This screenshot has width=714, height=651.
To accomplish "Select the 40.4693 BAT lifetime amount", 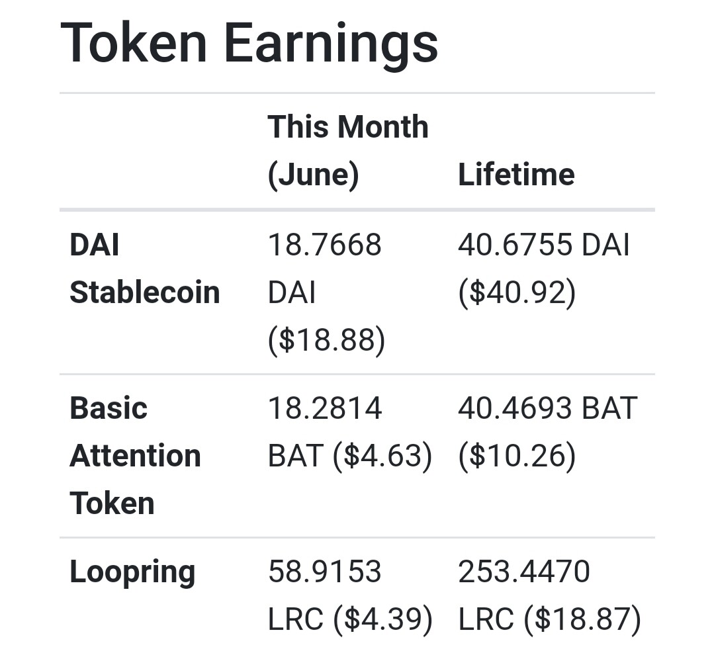I will click(x=548, y=408).
